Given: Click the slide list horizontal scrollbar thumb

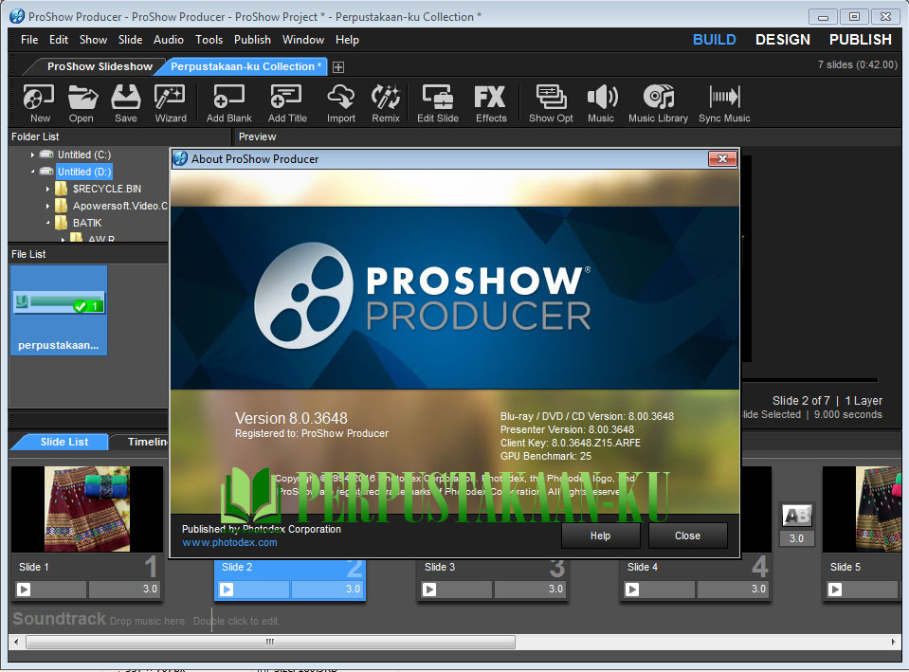Looking at the screenshot, I should (270, 642).
